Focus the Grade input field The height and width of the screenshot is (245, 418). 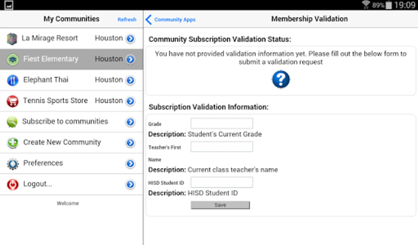pos(222,123)
